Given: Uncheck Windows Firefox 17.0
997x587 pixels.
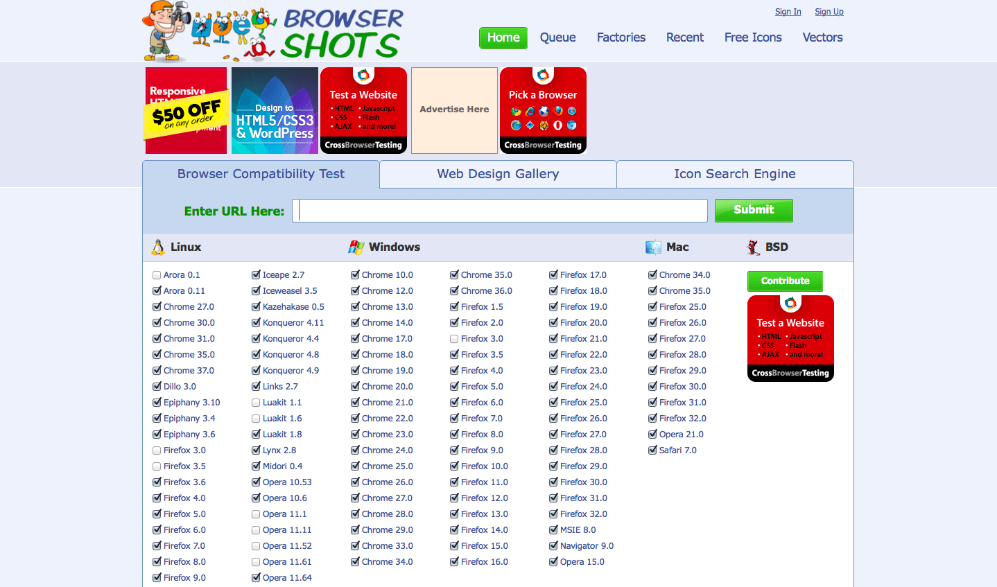Looking at the screenshot, I should point(553,274).
